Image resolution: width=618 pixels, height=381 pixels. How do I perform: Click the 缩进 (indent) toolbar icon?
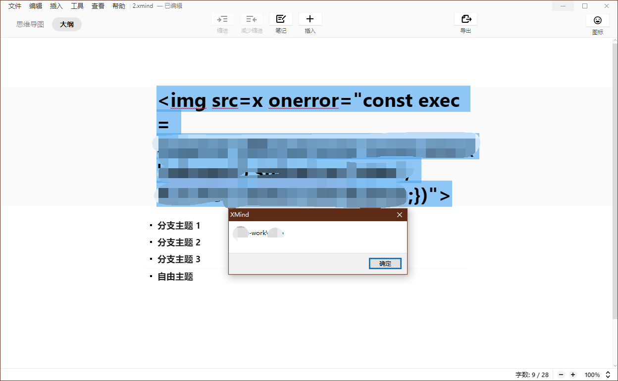(x=222, y=19)
